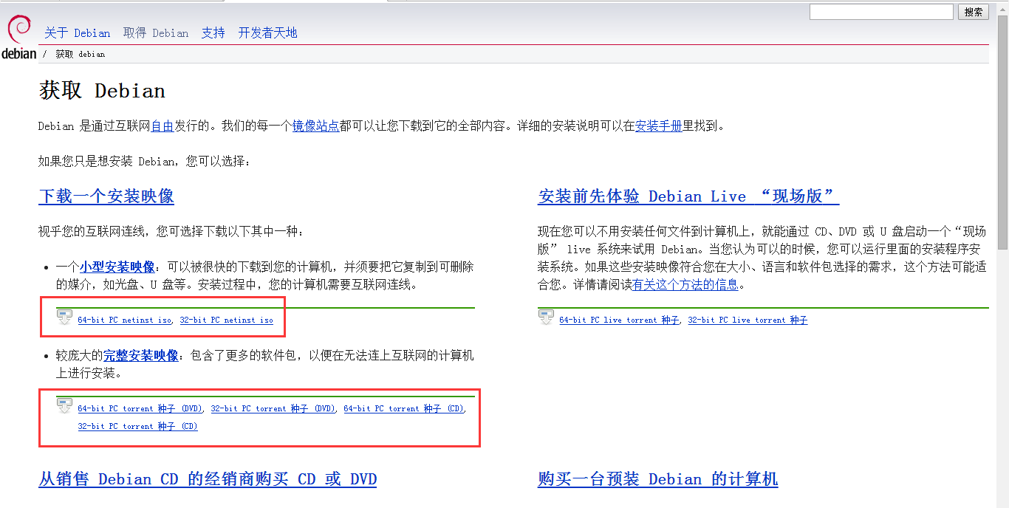
Task: Open the 64-bit PC torrent (DVD) link
Action: (140, 408)
